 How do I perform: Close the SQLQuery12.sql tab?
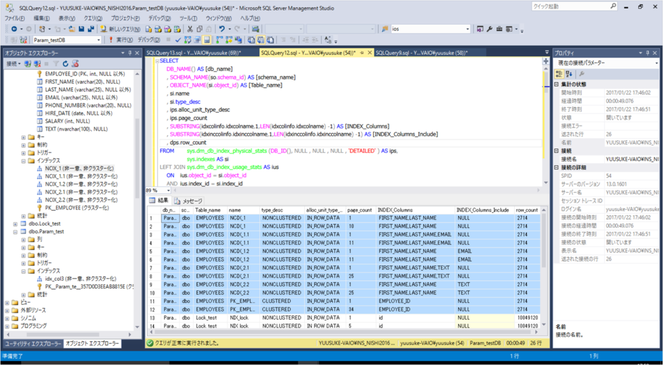[x=370, y=53]
